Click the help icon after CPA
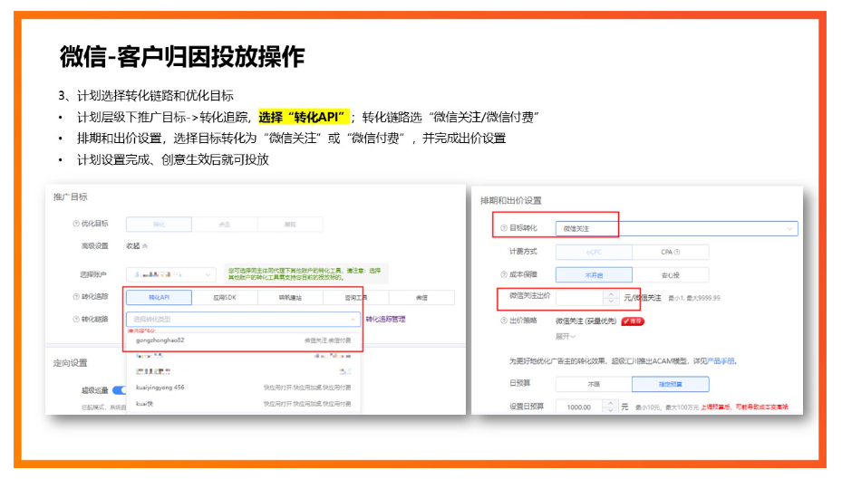This screenshot has height=479, width=842. point(677,252)
